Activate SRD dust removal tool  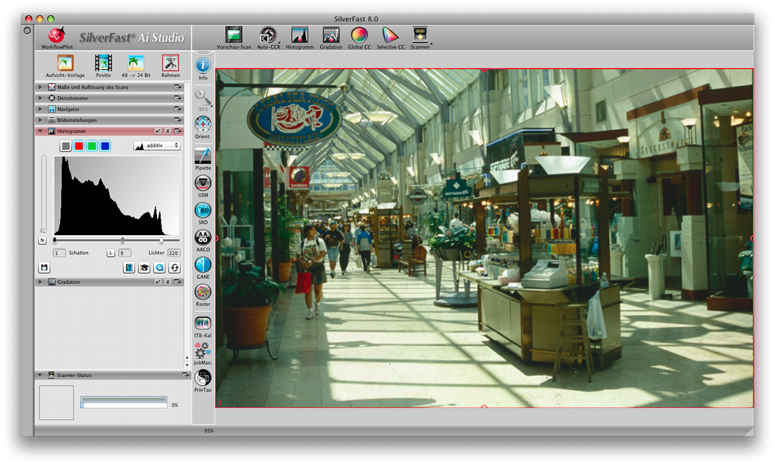203,211
